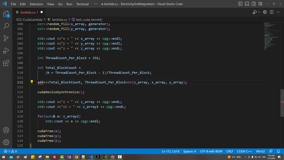284x160 pixels.
Task: Open the Explorer view in the activity bar
Action: coord(6,14)
